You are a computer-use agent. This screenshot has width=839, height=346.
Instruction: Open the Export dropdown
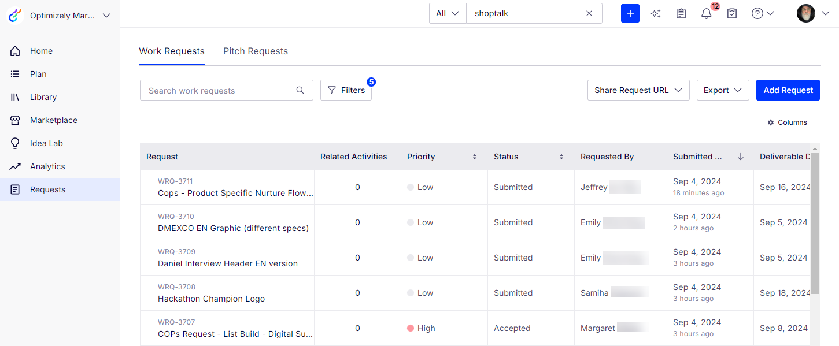(x=722, y=90)
